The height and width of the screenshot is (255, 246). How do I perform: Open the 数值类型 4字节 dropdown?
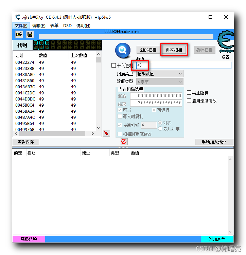pos(160,81)
